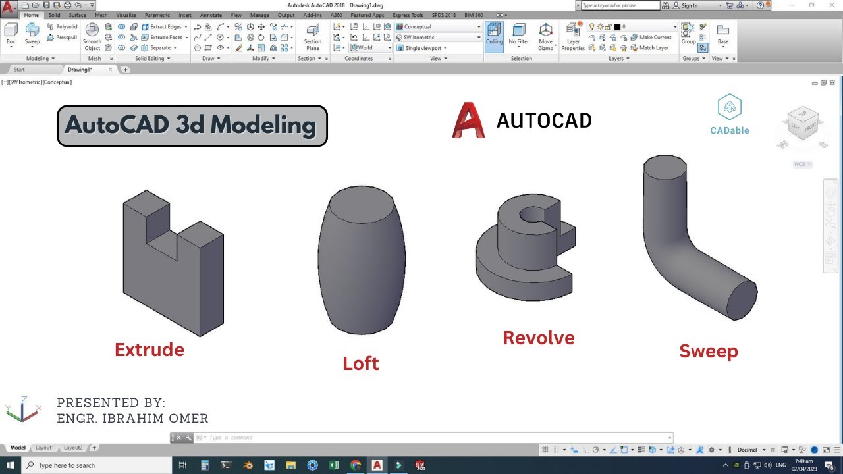Click the Clean Screen icon in status bar

coord(826,450)
